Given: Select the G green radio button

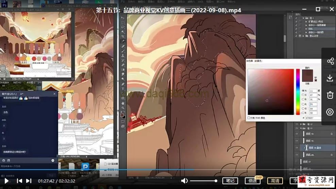Looking at the screenshot, I should click(x=303, y=109).
